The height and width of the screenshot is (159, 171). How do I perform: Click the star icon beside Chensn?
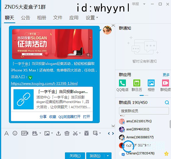pos(166,154)
